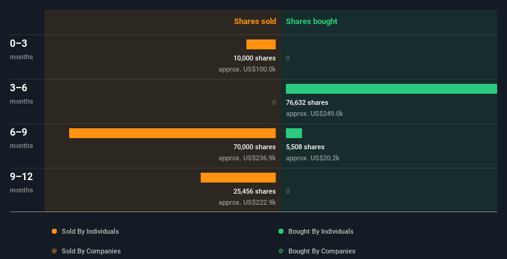Click the 6–9 months row label
The width and height of the screenshot is (507, 259).
pyautogui.click(x=22, y=138)
